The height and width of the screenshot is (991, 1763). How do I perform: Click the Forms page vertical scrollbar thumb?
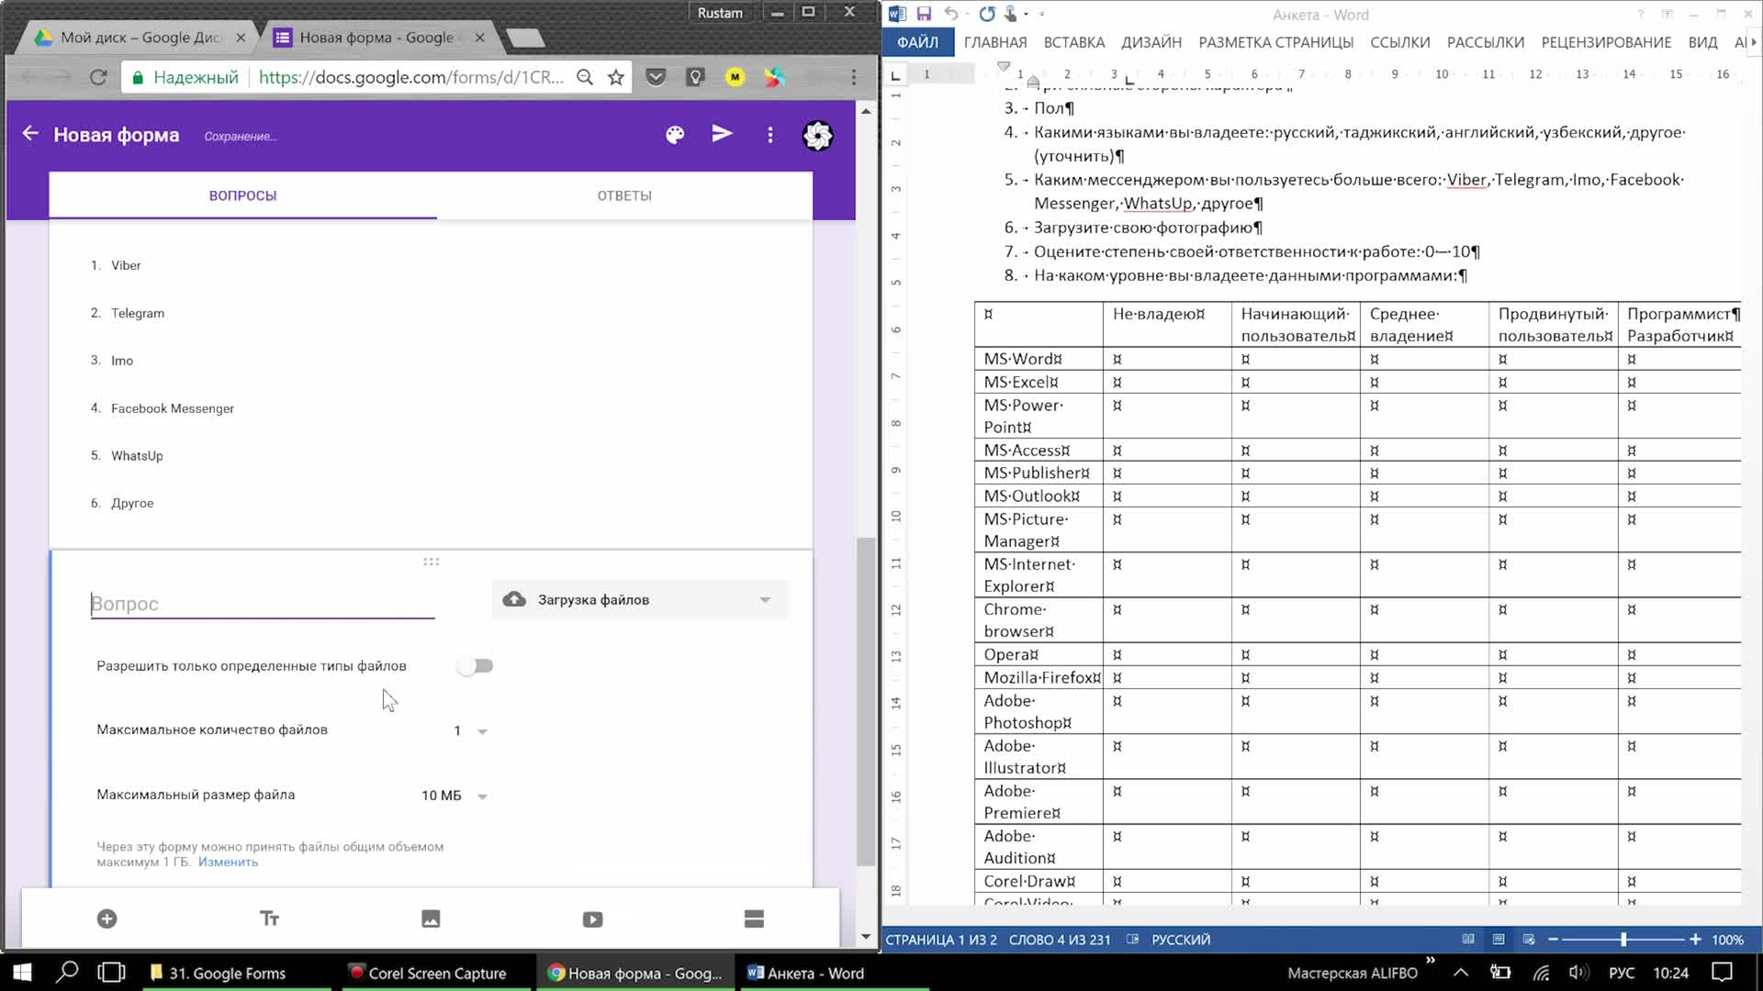865,702
